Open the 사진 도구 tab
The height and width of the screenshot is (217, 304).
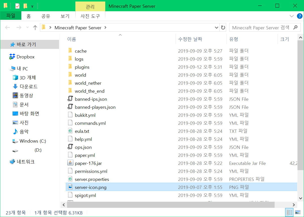(90, 16)
